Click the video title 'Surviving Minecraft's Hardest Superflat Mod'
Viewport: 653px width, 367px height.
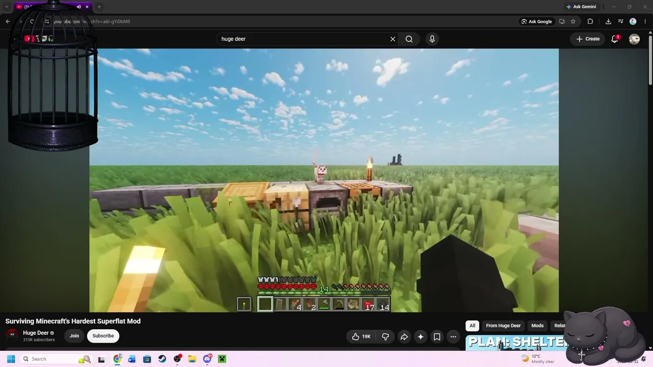[73, 321]
